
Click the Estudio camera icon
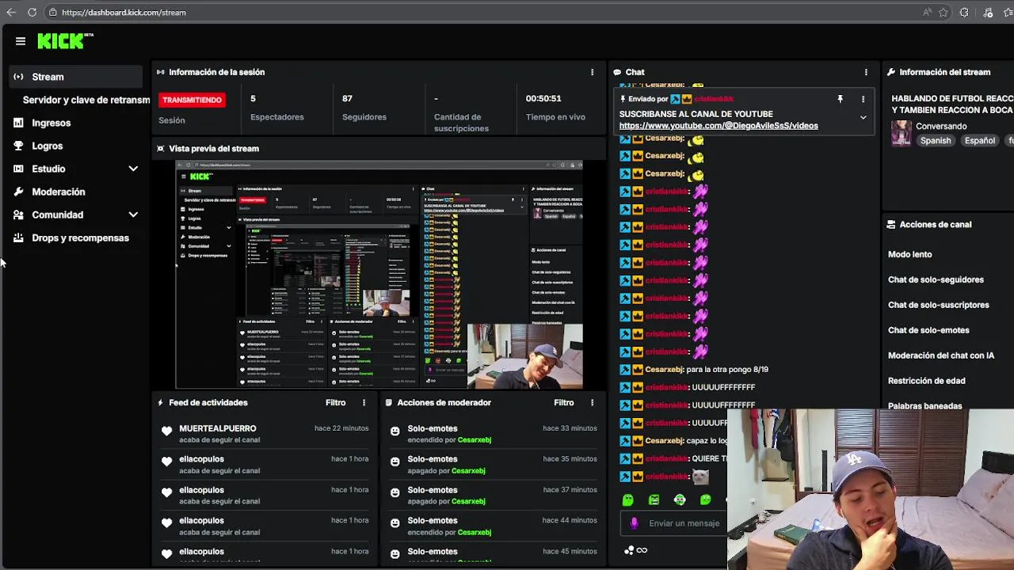(x=18, y=169)
